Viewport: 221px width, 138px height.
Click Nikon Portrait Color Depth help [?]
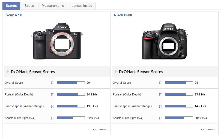coord(161,94)
